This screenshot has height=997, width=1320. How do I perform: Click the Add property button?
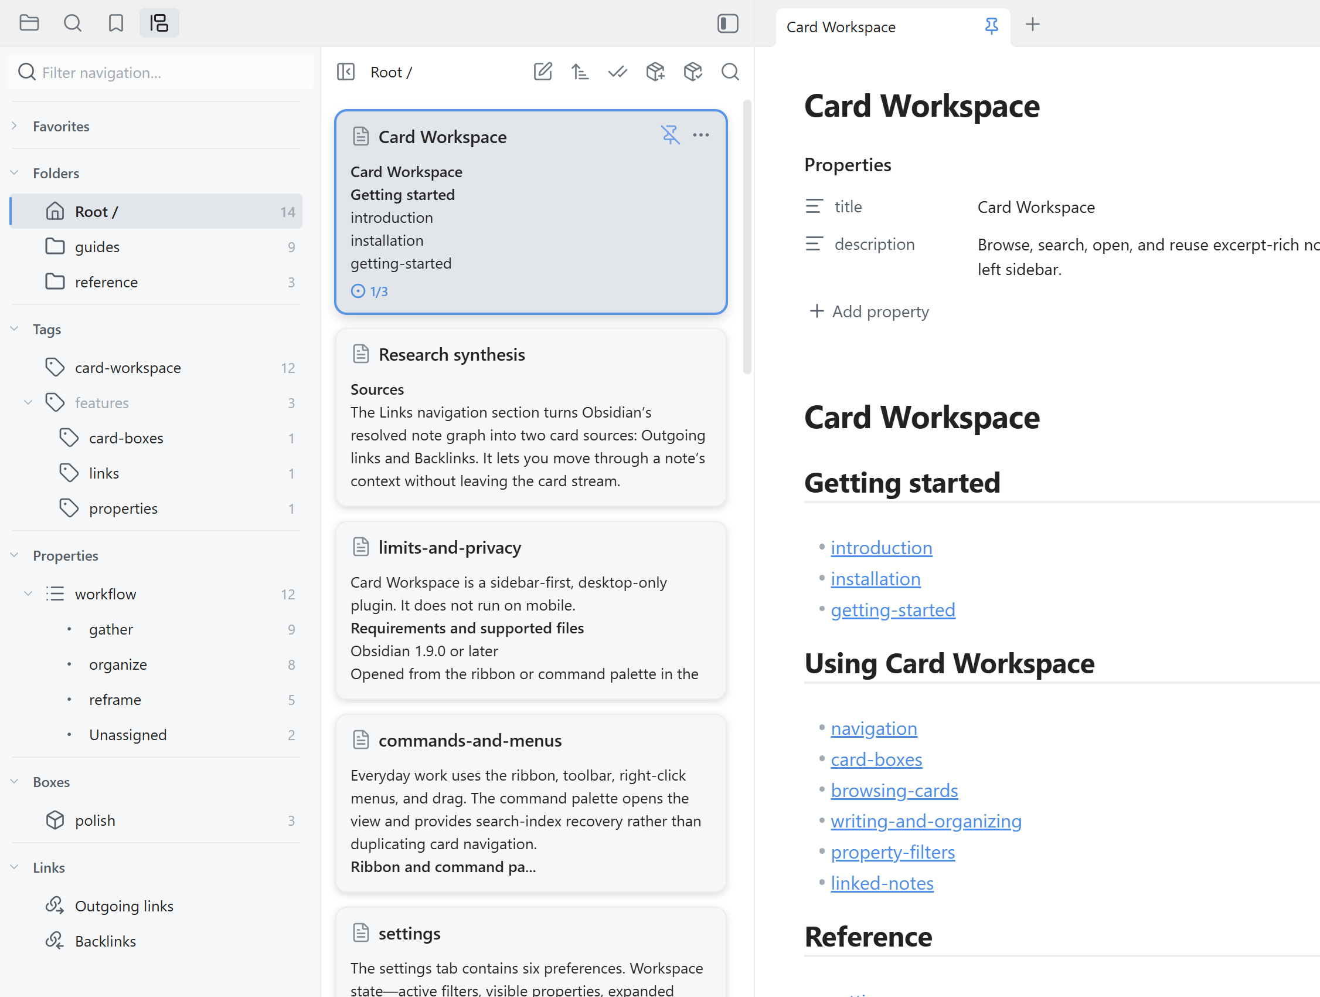click(869, 311)
